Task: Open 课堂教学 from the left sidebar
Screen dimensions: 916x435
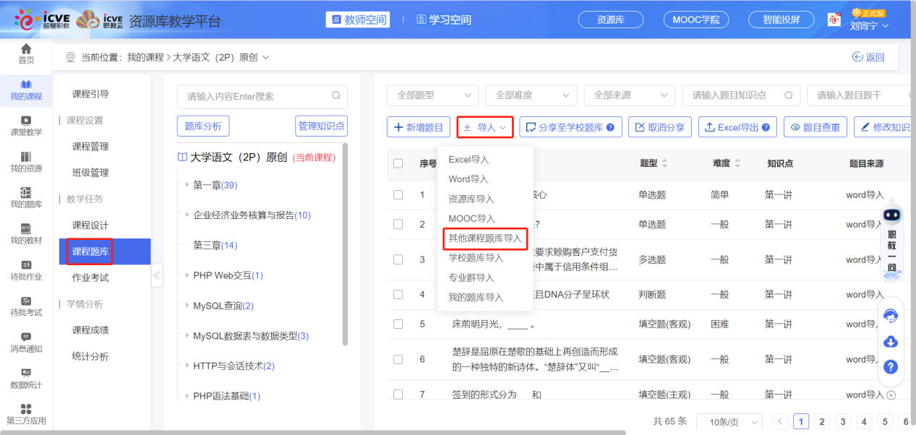Action: 26,125
